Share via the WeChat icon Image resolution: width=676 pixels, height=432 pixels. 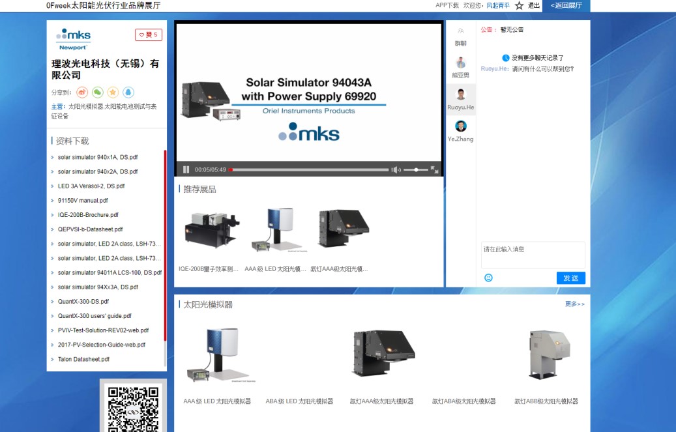(98, 93)
